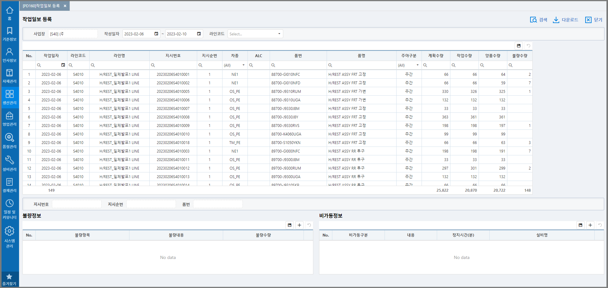Add a row in 비가동정보 grid

(590, 225)
